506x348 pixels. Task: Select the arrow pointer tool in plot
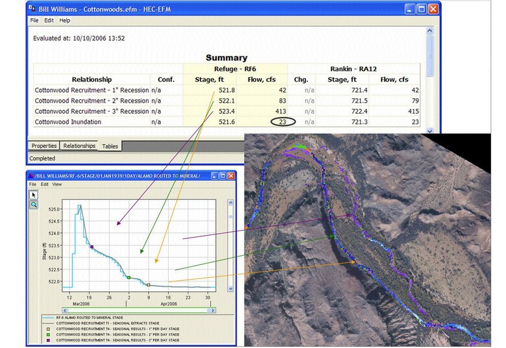point(34,195)
